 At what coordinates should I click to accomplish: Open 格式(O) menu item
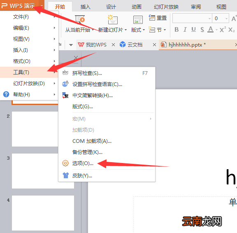pyautogui.click(x=29, y=61)
